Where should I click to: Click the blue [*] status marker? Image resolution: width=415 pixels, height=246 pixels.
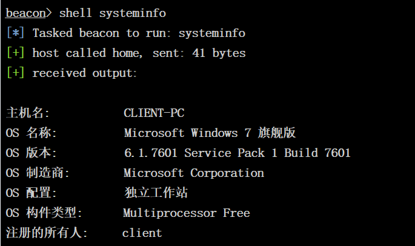[x=16, y=33]
